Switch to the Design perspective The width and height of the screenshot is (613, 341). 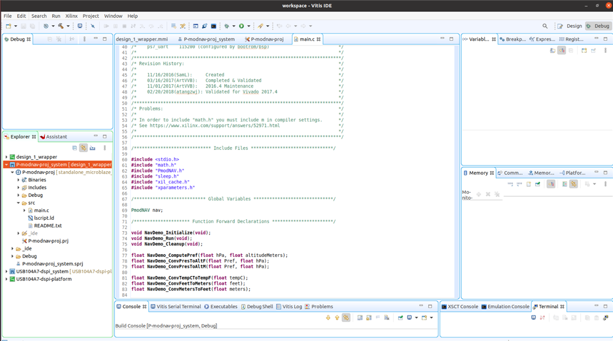pos(570,26)
